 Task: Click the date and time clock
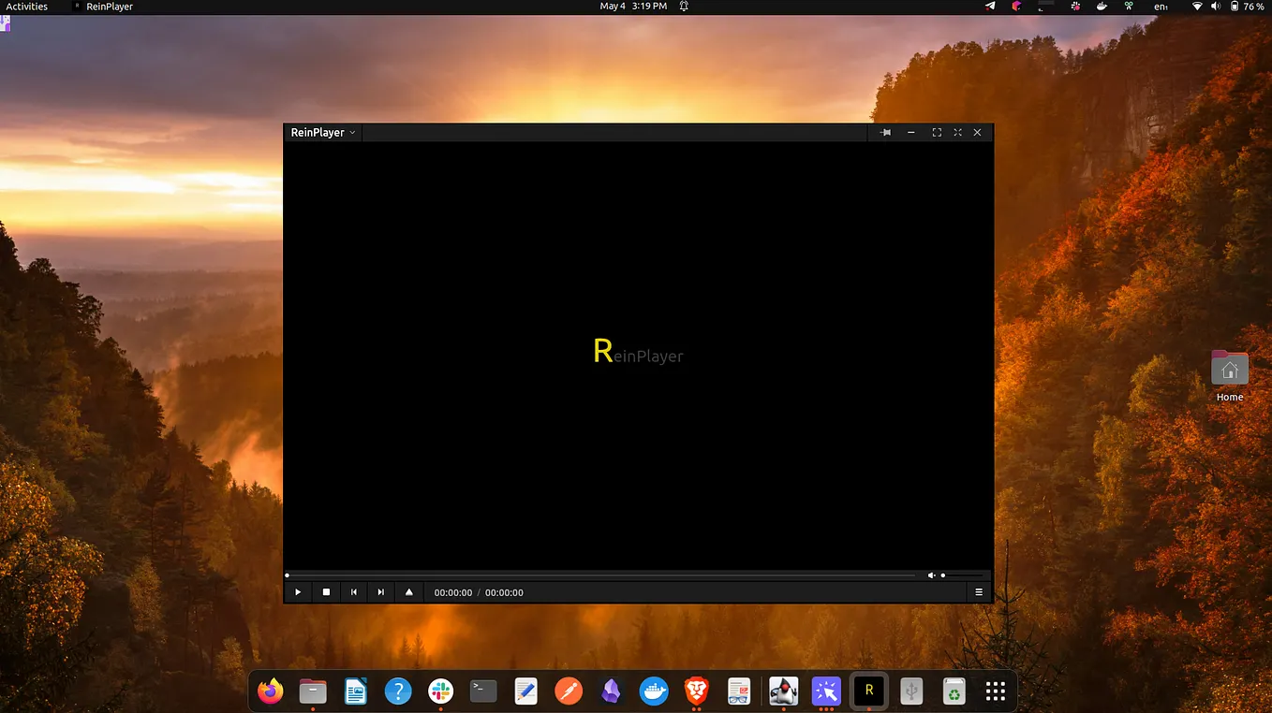coord(633,7)
